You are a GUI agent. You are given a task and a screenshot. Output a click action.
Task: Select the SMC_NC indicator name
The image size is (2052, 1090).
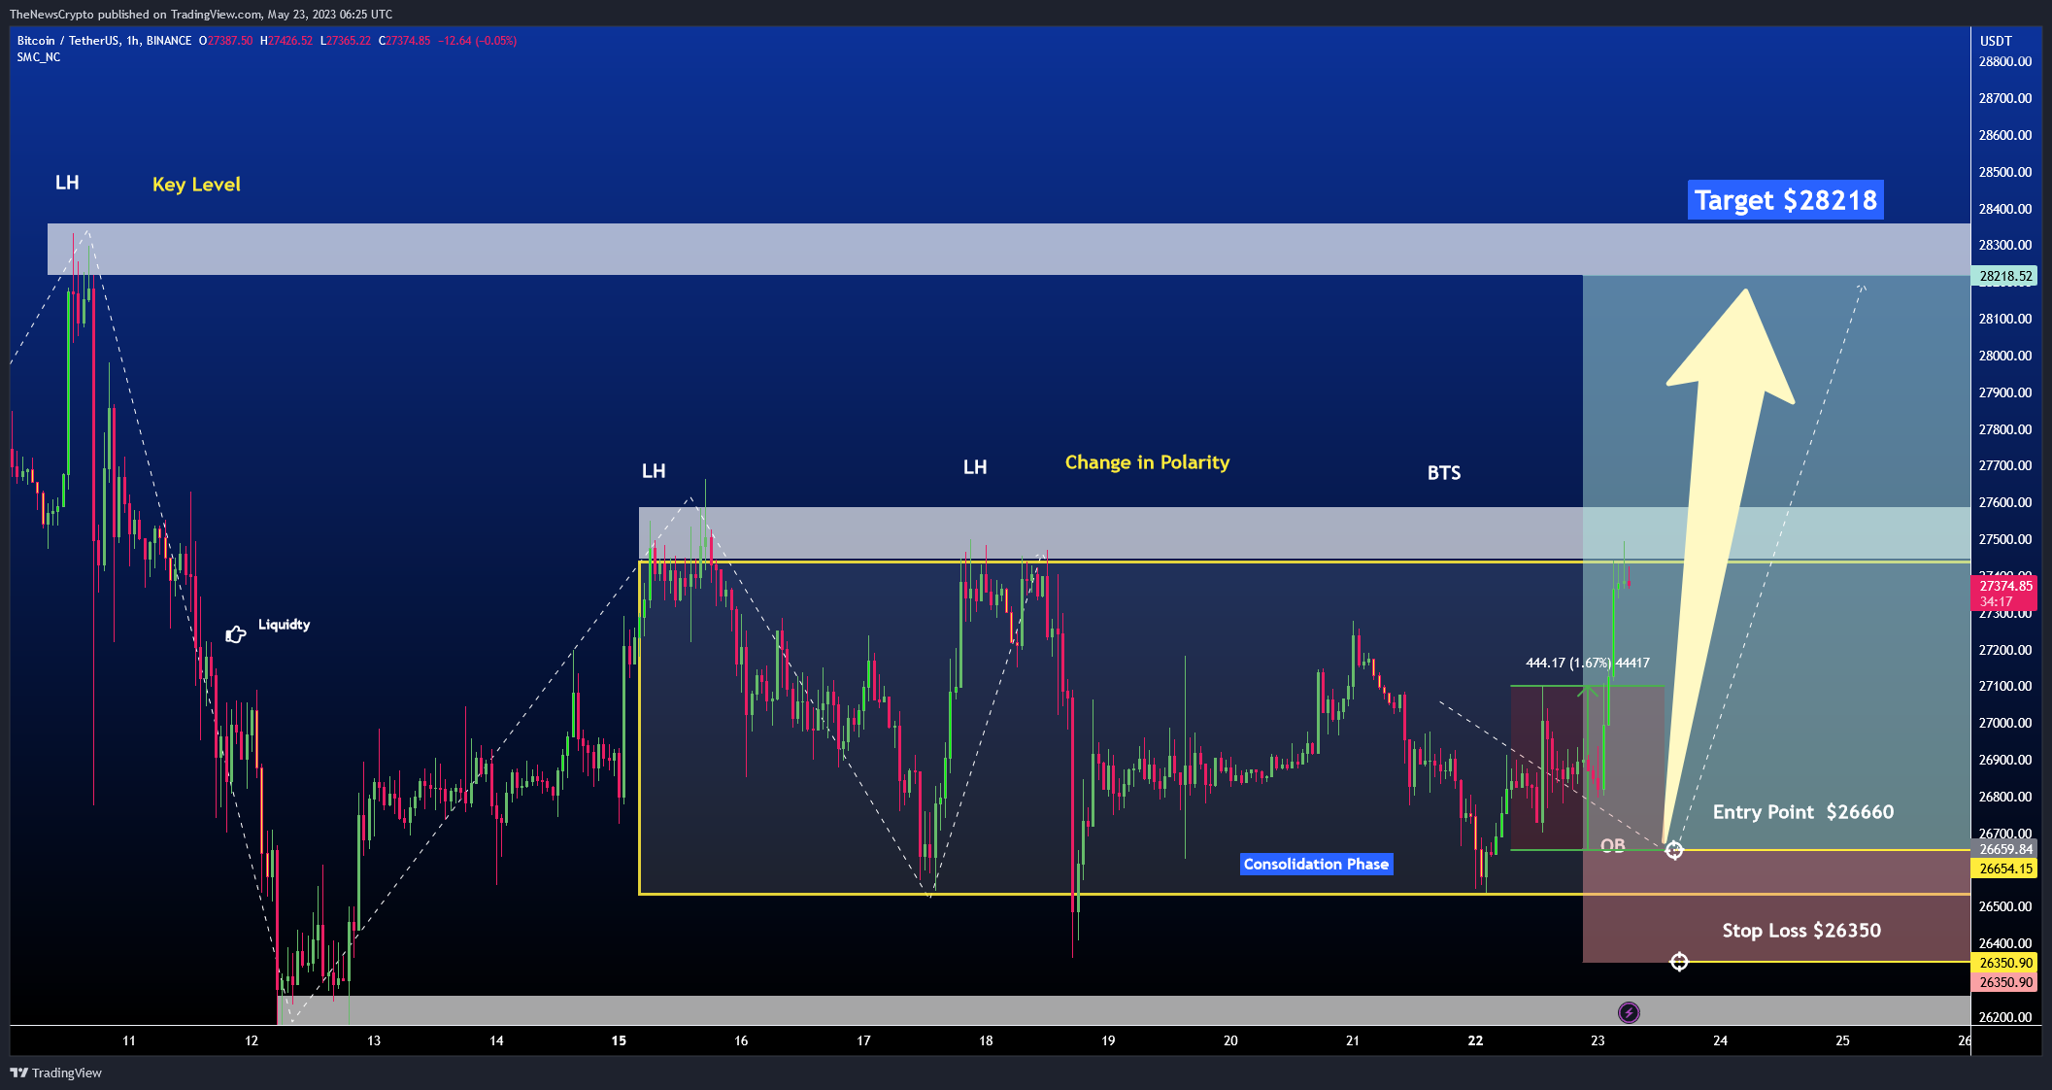[39, 57]
